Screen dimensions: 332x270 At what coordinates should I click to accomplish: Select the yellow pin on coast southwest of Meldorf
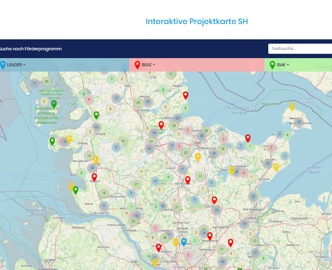pyautogui.click(x=71, y=187)
